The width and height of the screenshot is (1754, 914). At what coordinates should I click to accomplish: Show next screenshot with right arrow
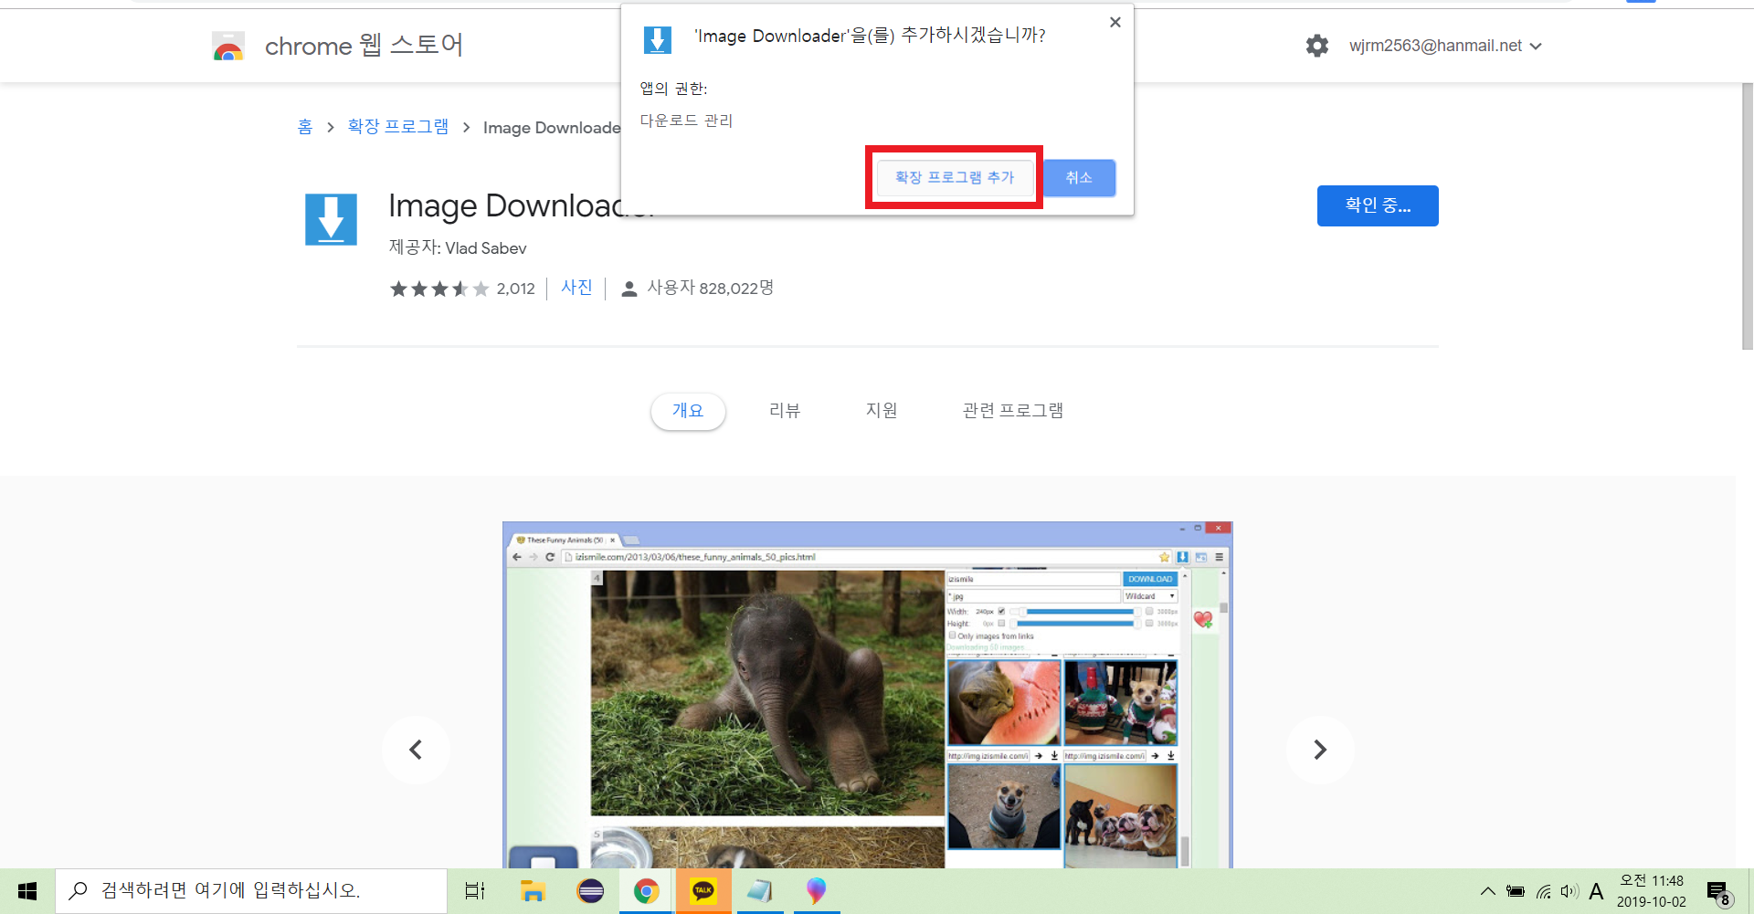1320,750
